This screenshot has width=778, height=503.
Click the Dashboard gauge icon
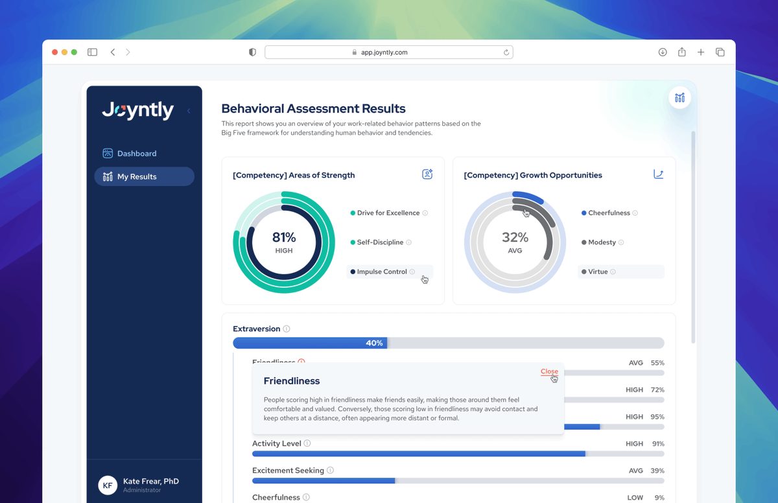[108, 154]
